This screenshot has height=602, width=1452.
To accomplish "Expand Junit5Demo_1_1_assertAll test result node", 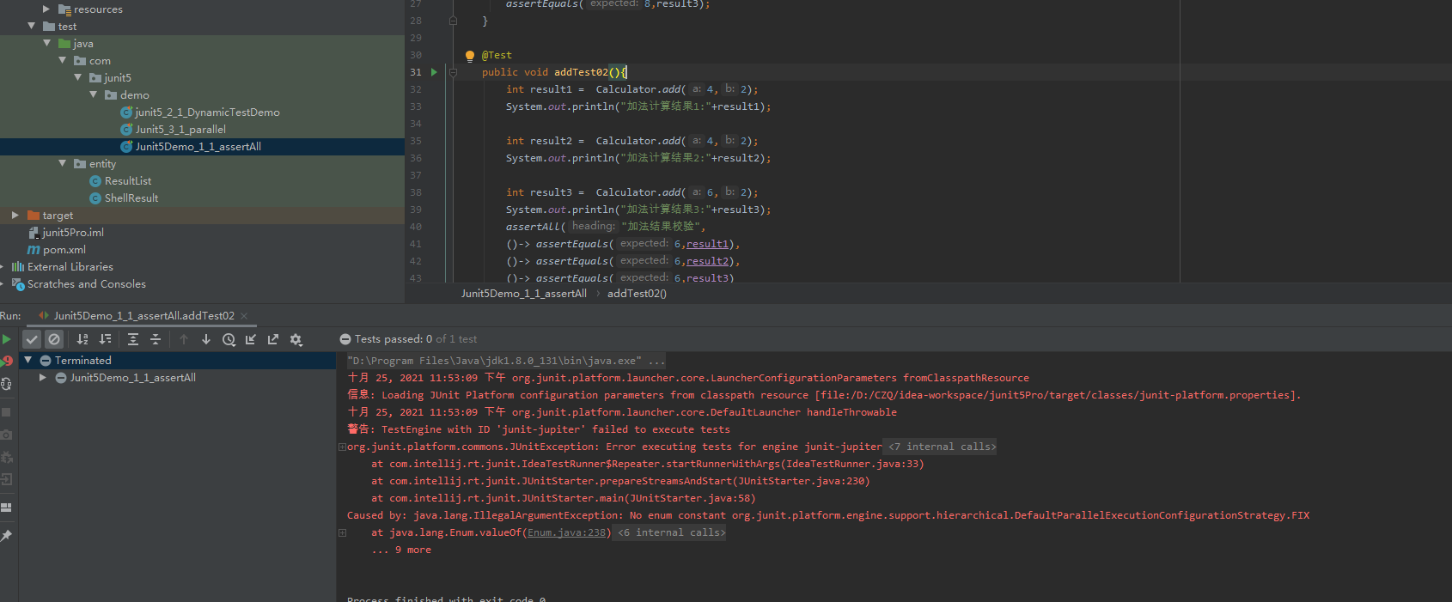I will point(42,378).
